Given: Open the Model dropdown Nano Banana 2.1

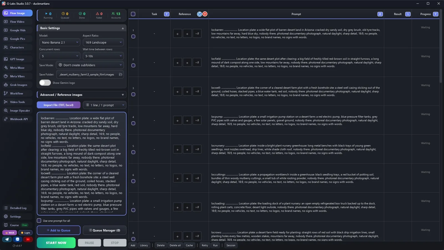Looking at the screenshot, I should (x=60, y=42).
